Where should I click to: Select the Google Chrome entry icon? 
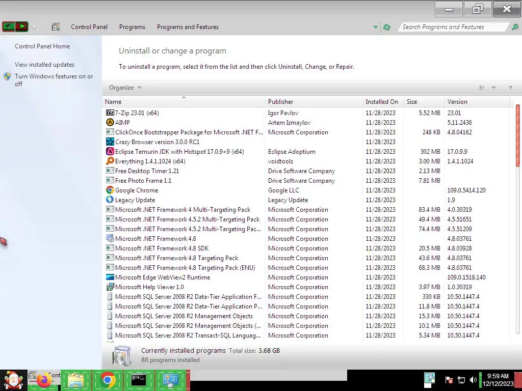(110, 190)
